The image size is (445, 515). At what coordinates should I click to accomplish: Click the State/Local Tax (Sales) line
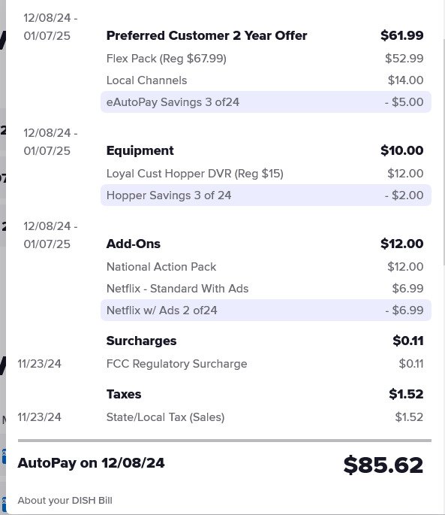tap(165, 417)
